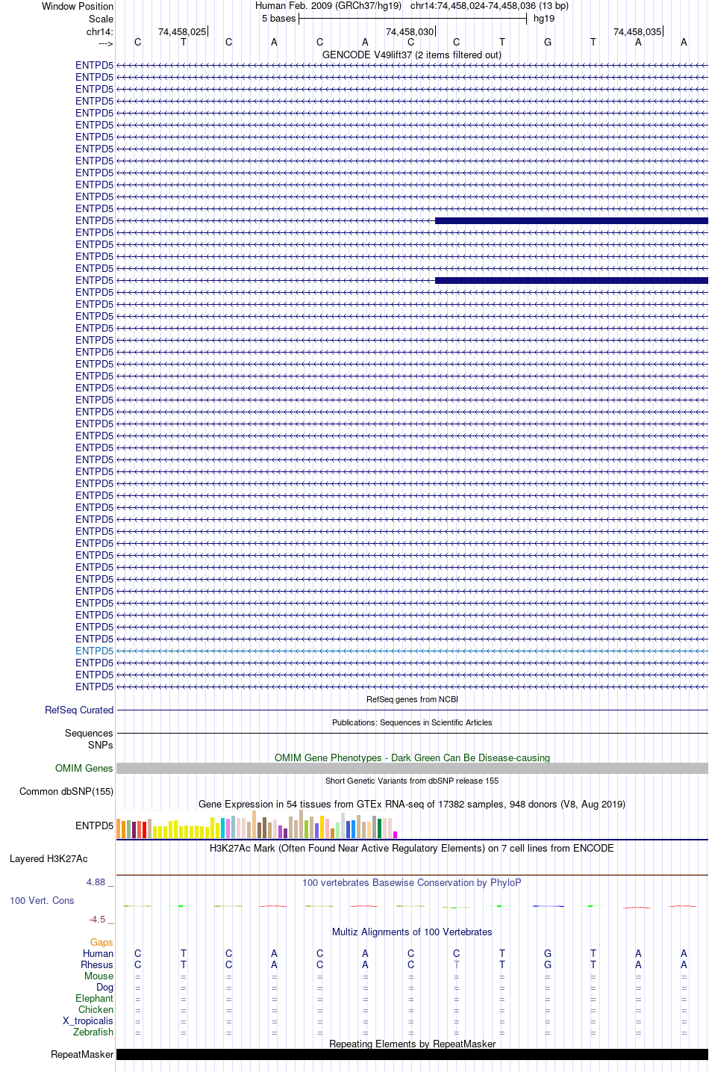Screen dimensions: 709x1072
Task: Click the 5 bases scale label
Action: [279, 19]
